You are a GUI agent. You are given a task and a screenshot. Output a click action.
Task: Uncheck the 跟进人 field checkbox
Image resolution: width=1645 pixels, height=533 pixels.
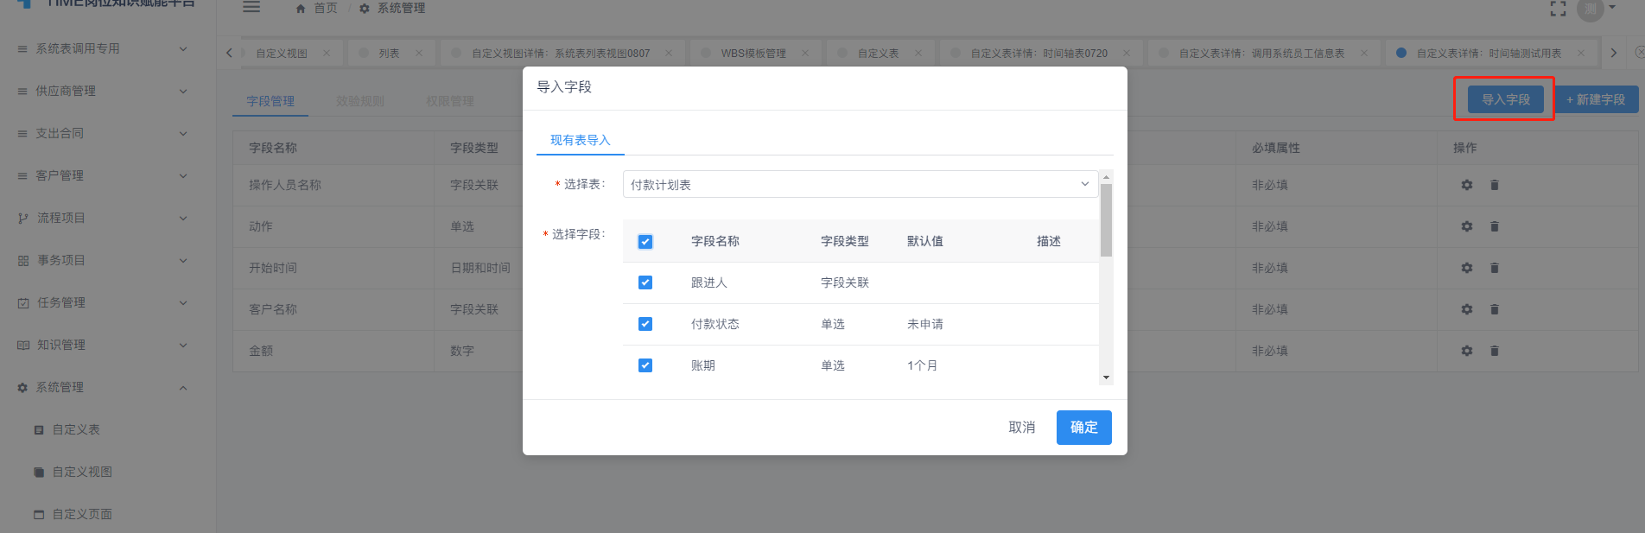(x=645, y=282)
